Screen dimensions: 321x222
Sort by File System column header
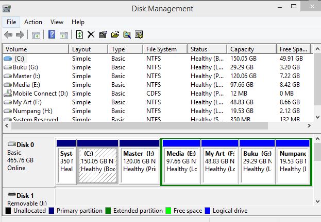point(165,49)
